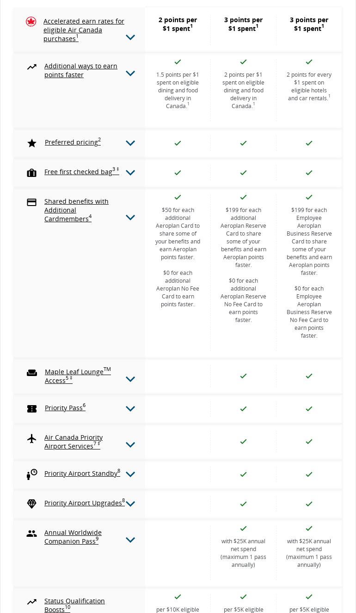The image size is (356, 613).
Task: Click the diamond icon for Priority Airport Upgrades
Action: coord(32,504)
